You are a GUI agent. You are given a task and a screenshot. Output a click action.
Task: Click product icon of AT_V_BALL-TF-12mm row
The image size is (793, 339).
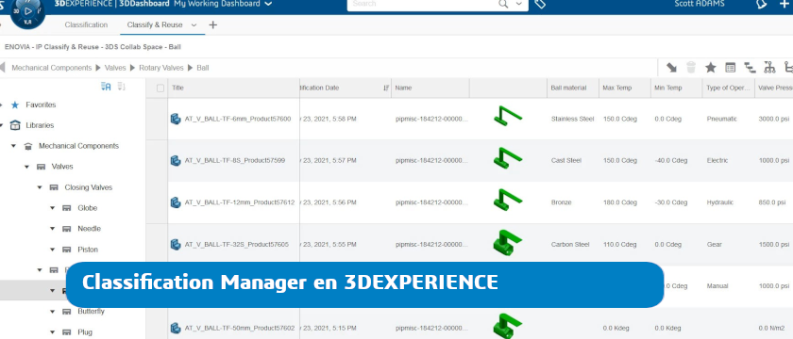(x=176, y=202)
